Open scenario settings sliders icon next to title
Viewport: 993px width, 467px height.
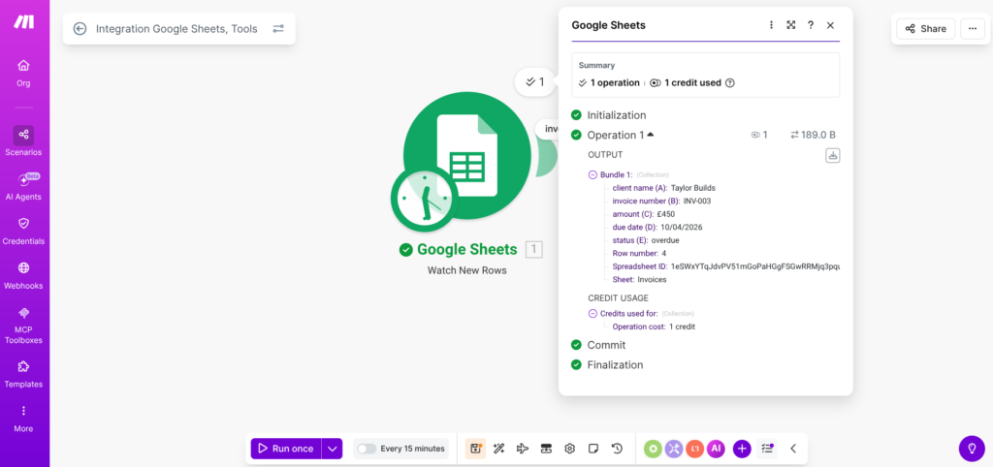(x=278, y=28)
